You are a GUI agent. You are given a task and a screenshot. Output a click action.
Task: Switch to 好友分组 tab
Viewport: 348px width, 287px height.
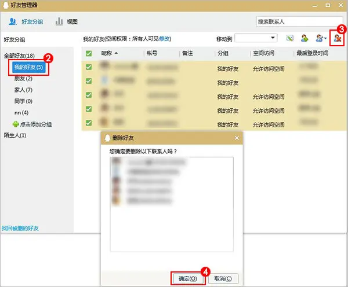coord(26,22)
